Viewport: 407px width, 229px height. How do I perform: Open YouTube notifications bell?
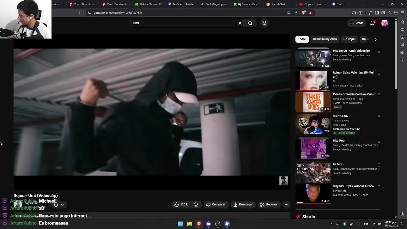pyautogui.click(x=372, y=23)
